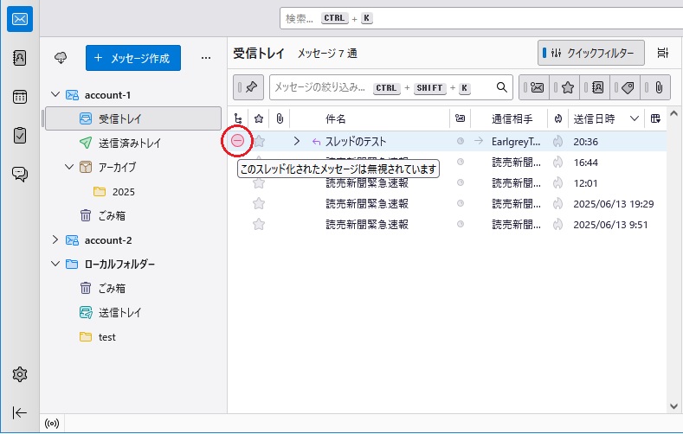The width and height of the screenshot is (683, 434).
Task: Open message list display options icon
Action: click(663, 53)
